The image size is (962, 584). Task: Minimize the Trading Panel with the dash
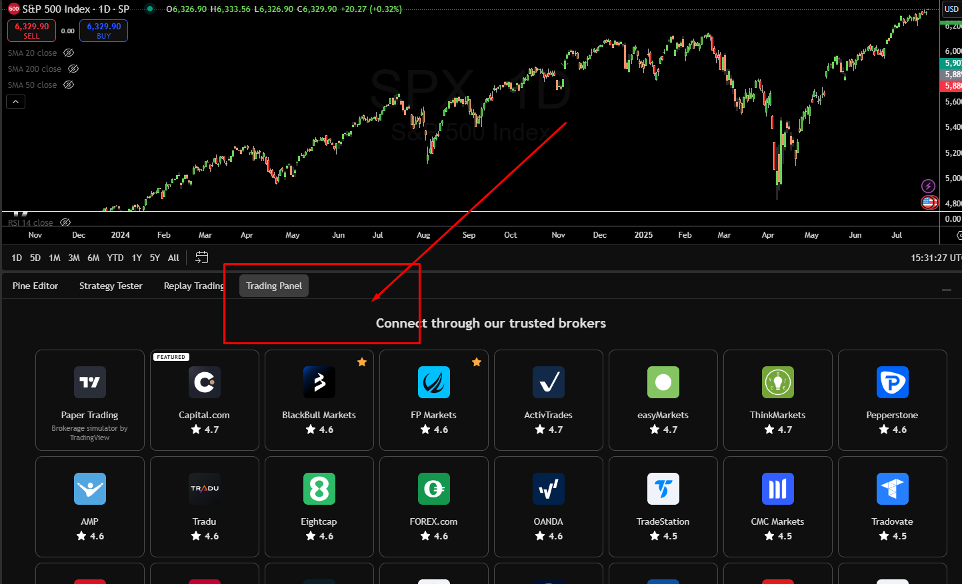[946, 290]
